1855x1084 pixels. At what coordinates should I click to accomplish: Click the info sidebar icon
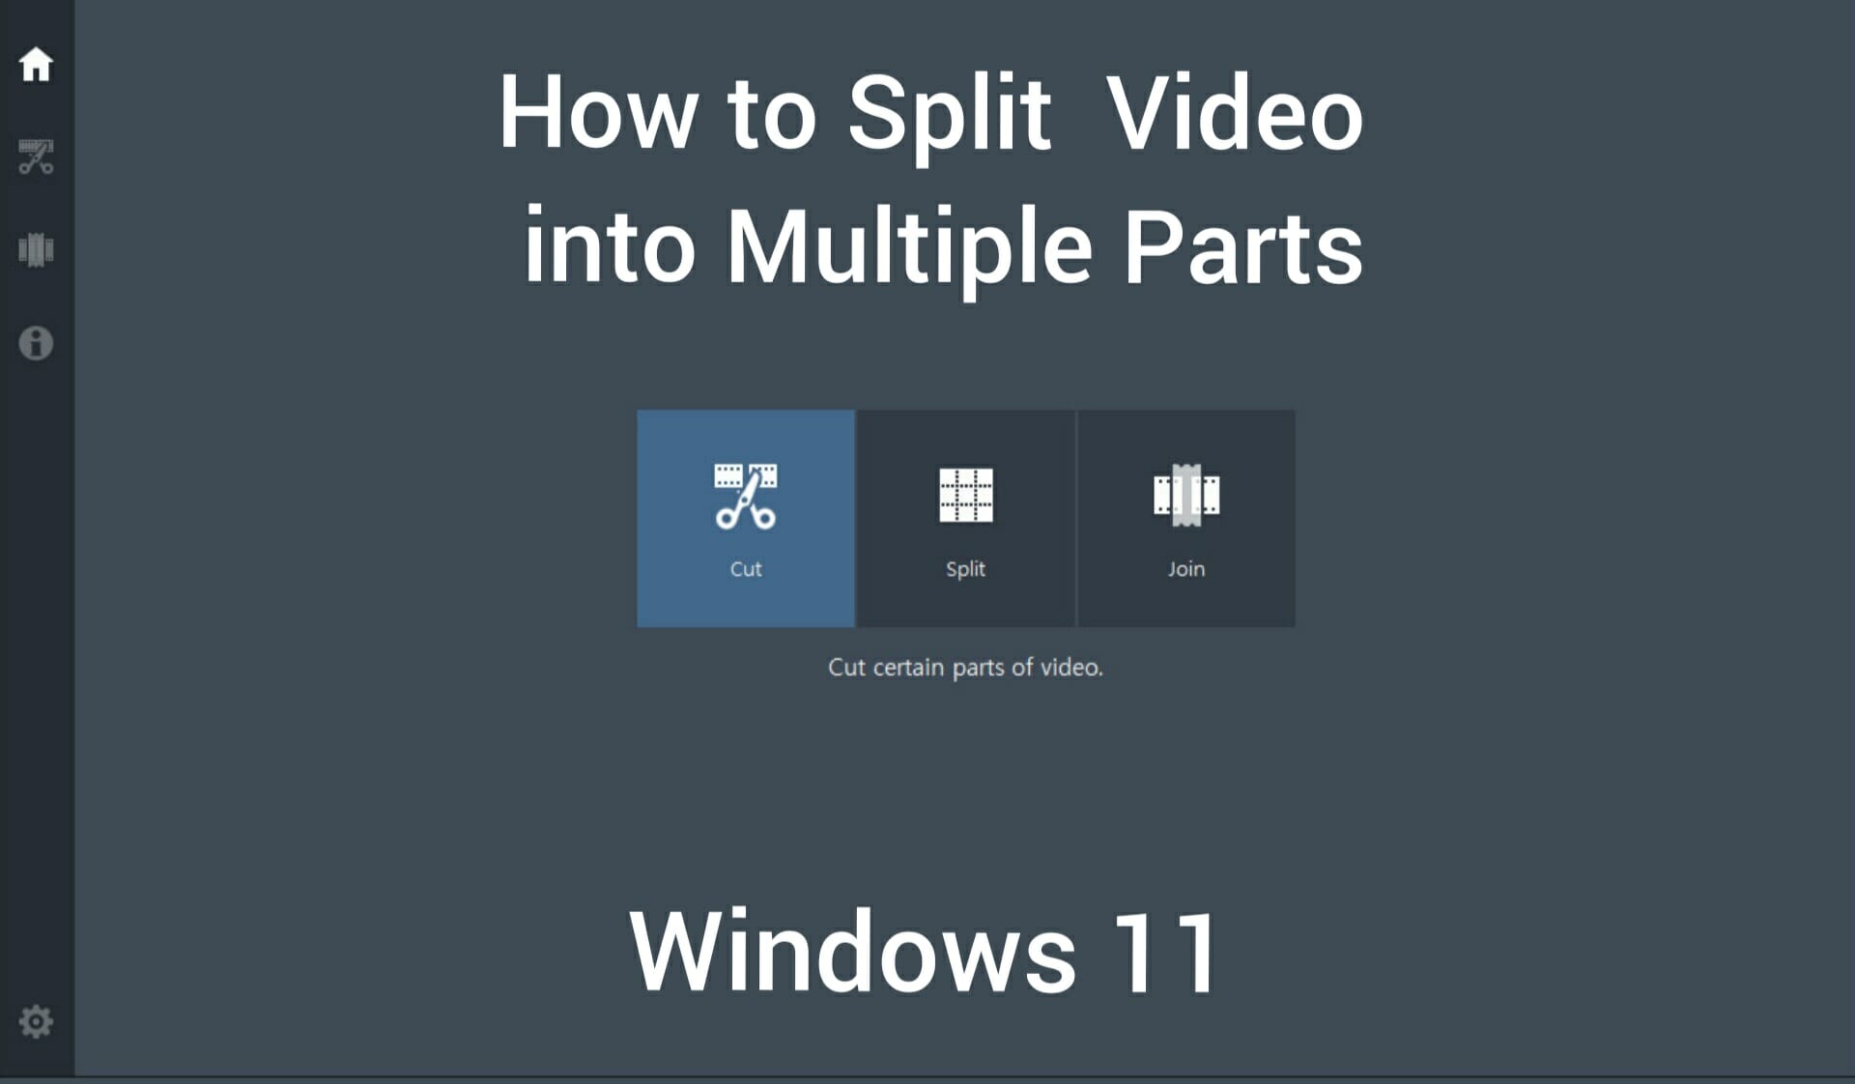pyautogui.click(x=35, y=342)
